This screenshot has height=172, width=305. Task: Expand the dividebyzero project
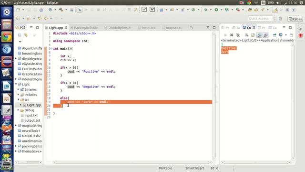coord(16,58)
